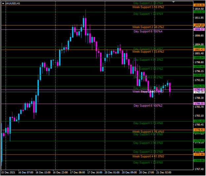Click the white 1790.09 current price tag
Image resolution: width=206 pixels, height=176 pixels.
click(x=199, y=92)
